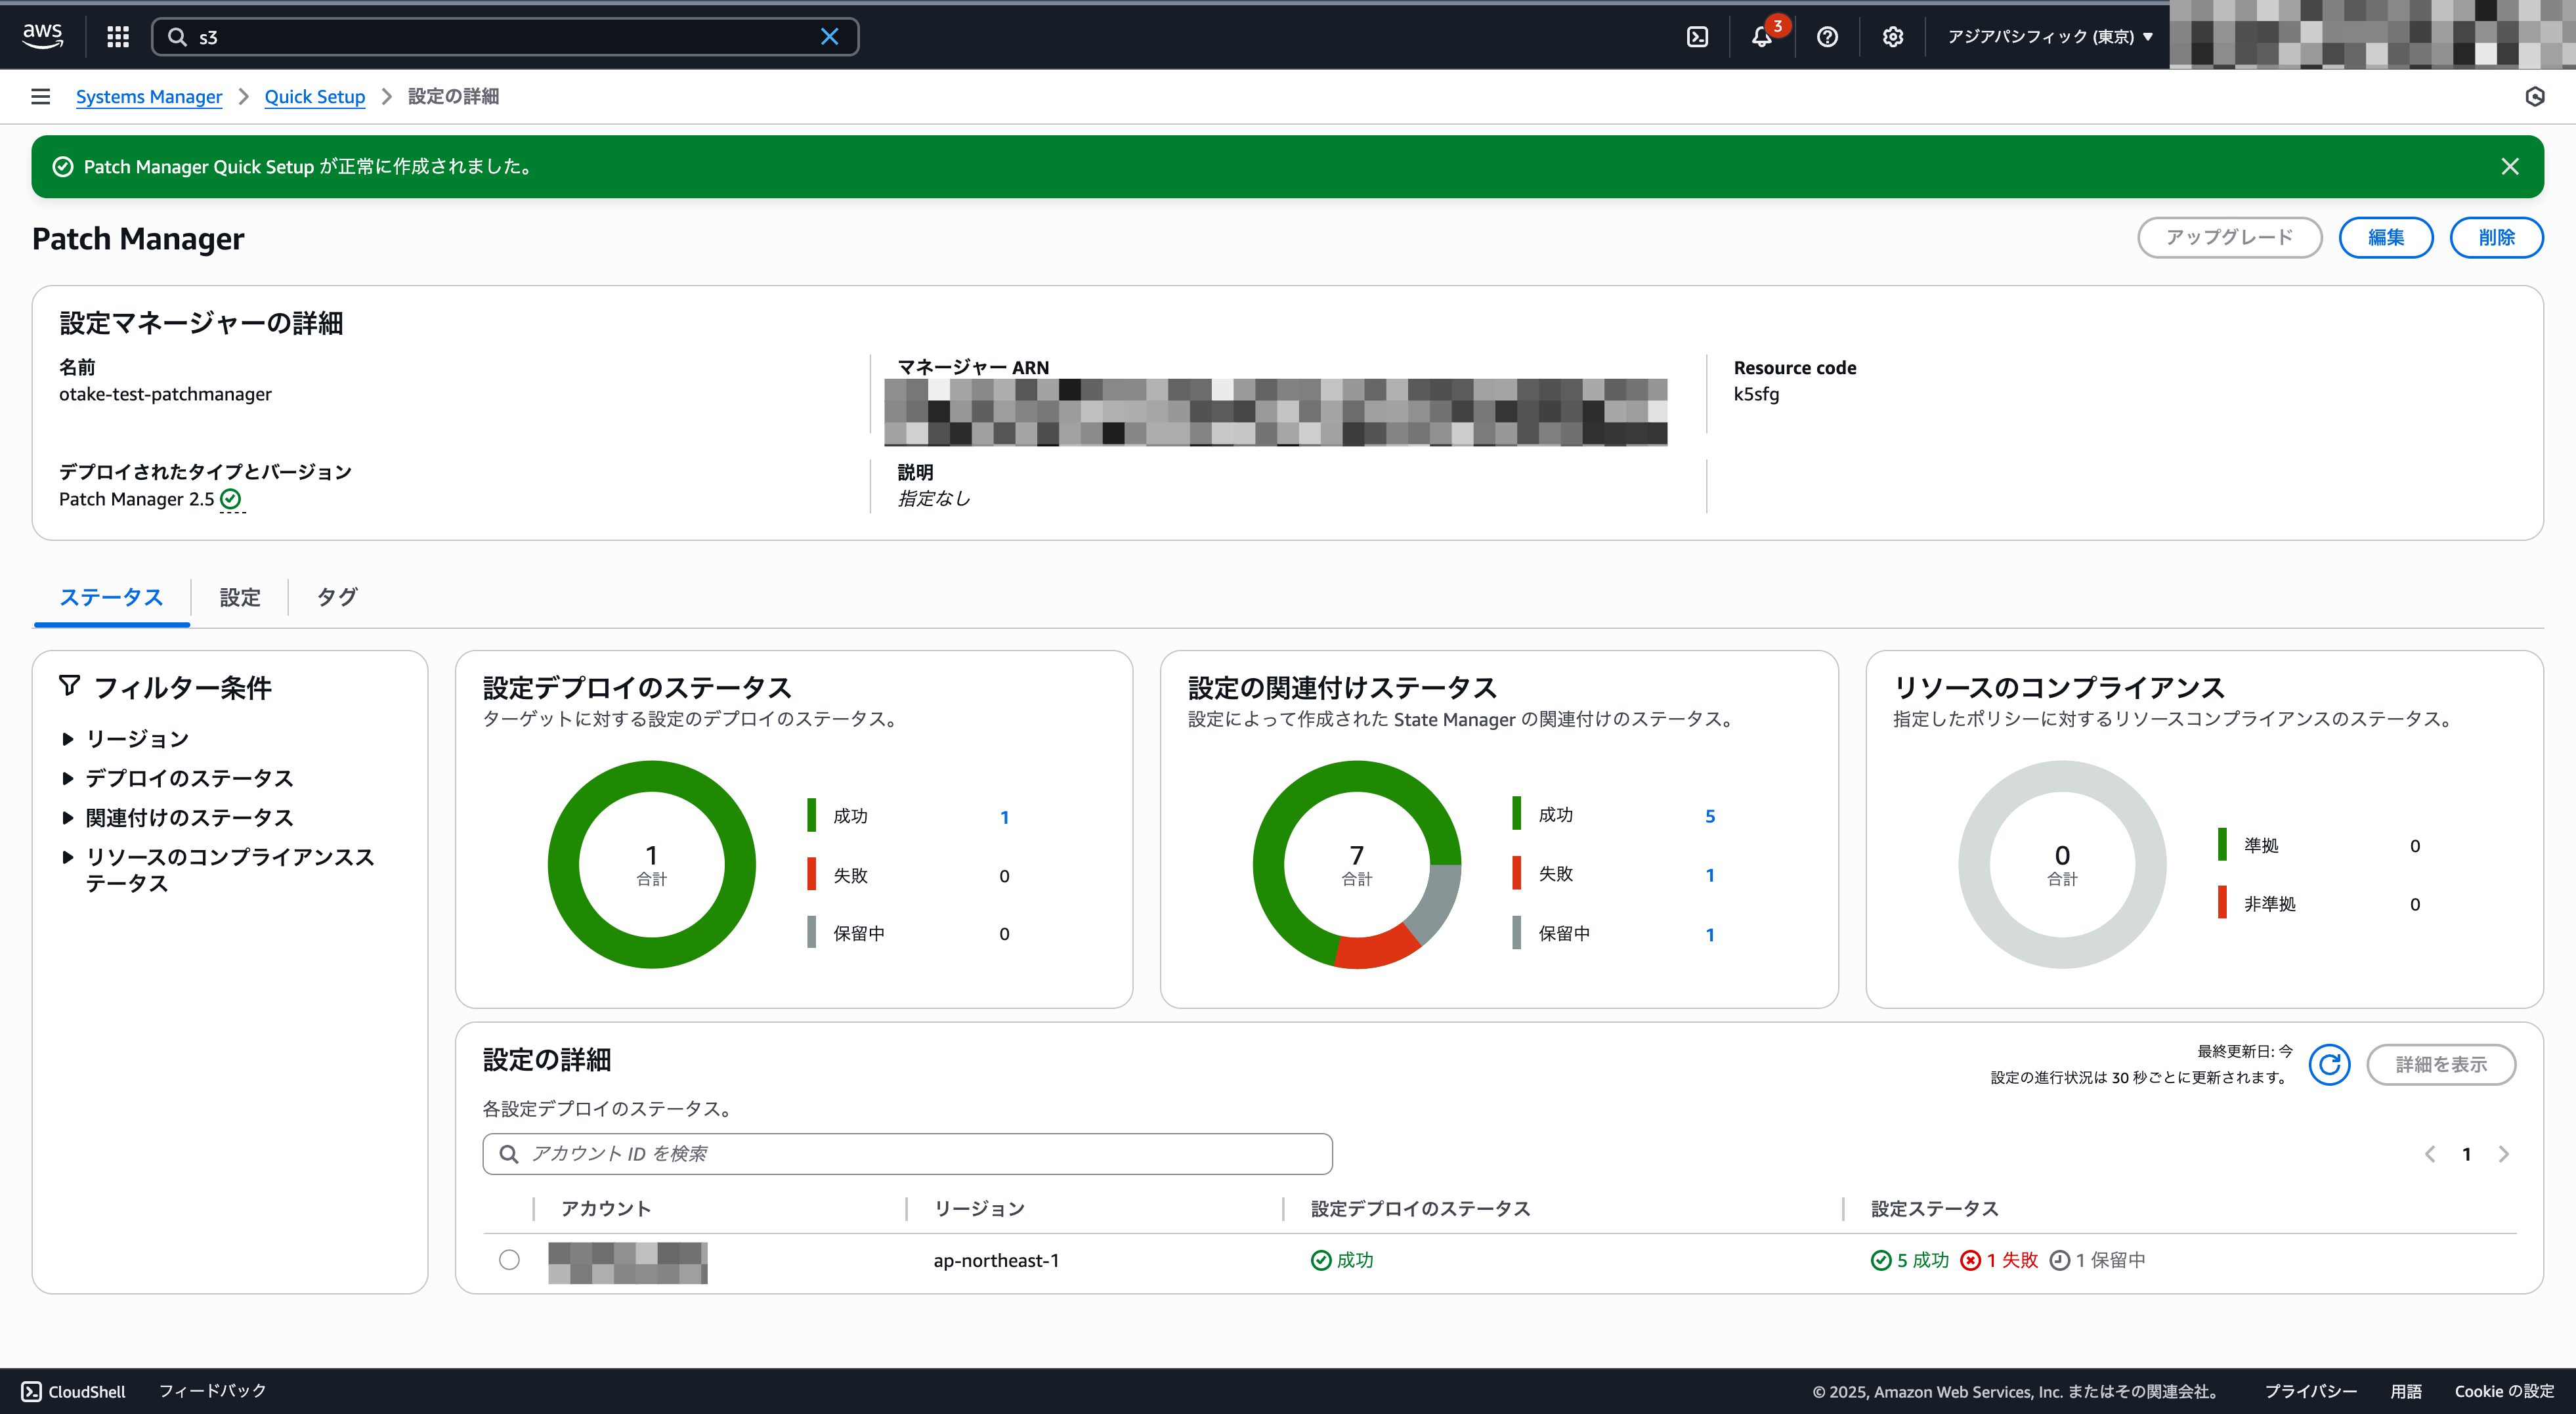Viewport: 2576px width, 1414px height.
Task: Click the アカウント ID を検索 search field
Action: (907, 1154)
